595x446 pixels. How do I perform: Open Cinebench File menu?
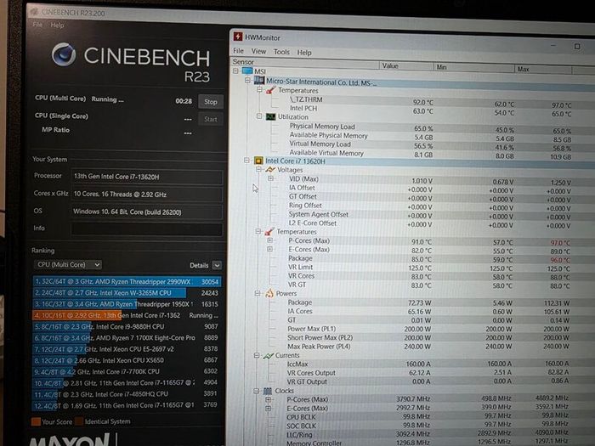37,25
